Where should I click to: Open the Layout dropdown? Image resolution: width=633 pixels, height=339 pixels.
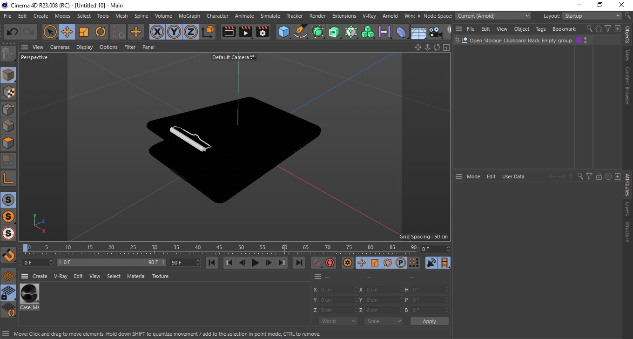click(x=592, y=16)
